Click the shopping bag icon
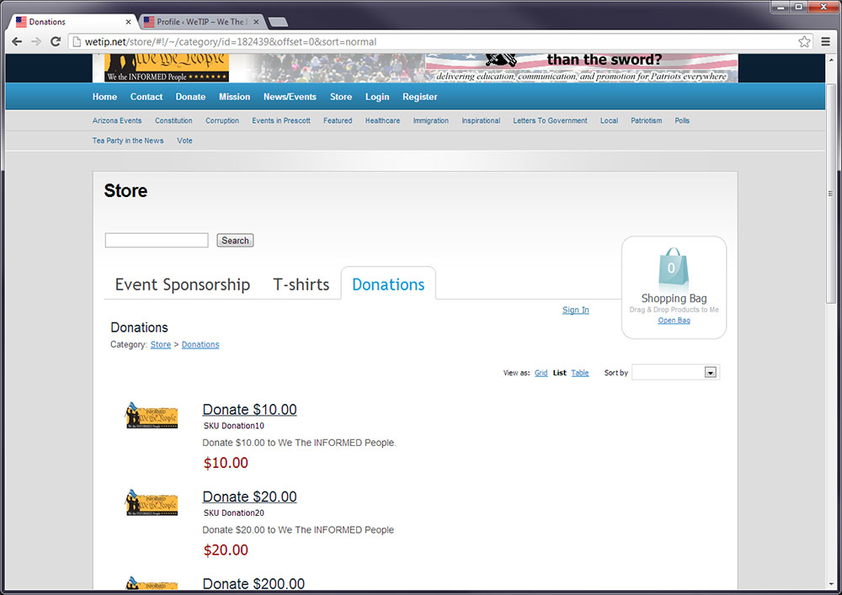This screenshot has width=842, height=595. [674, 267]
